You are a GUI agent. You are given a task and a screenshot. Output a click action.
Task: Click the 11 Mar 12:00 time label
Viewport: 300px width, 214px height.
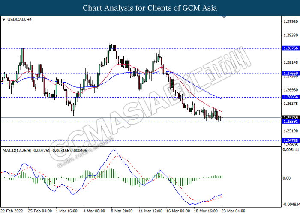(150, 211)
